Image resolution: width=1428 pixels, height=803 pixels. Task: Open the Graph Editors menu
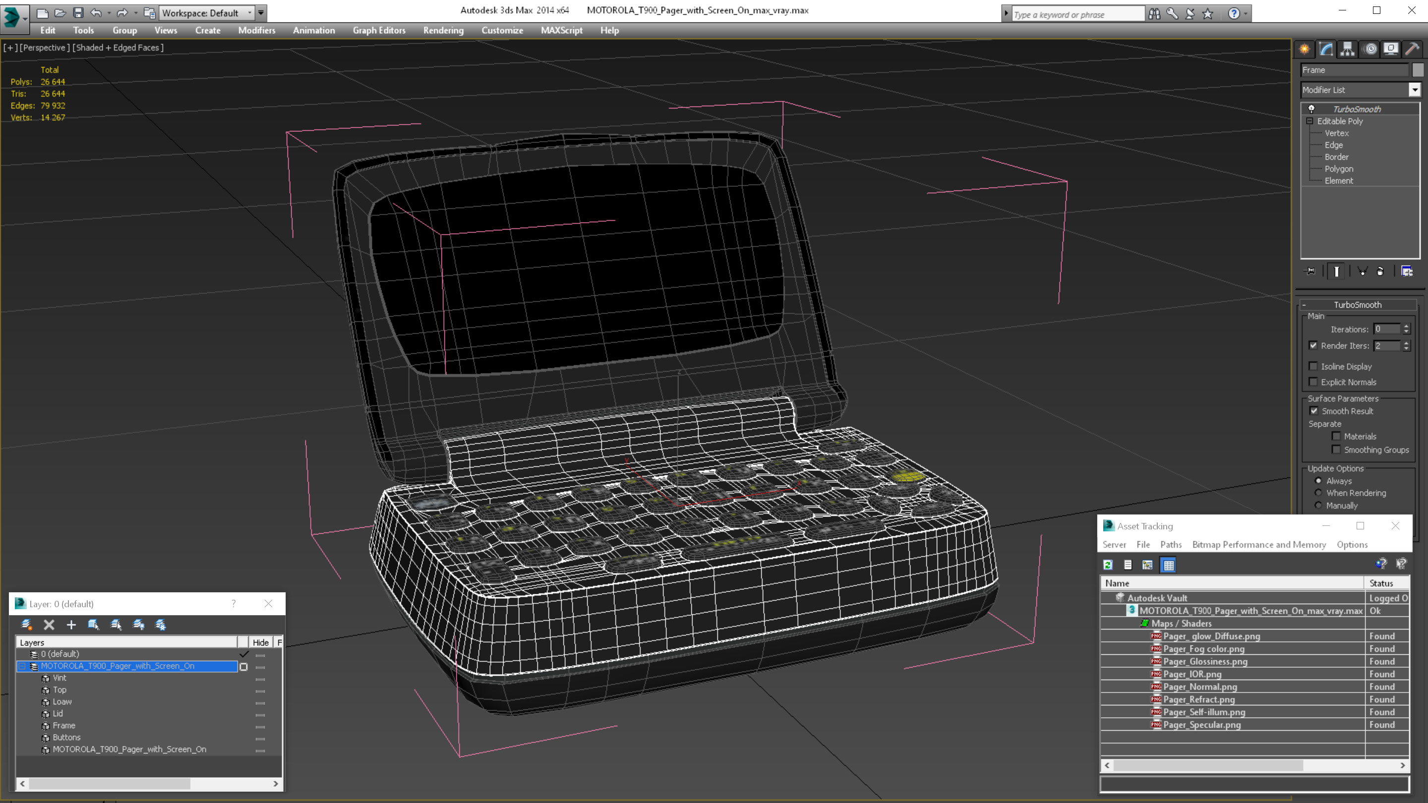379,30
